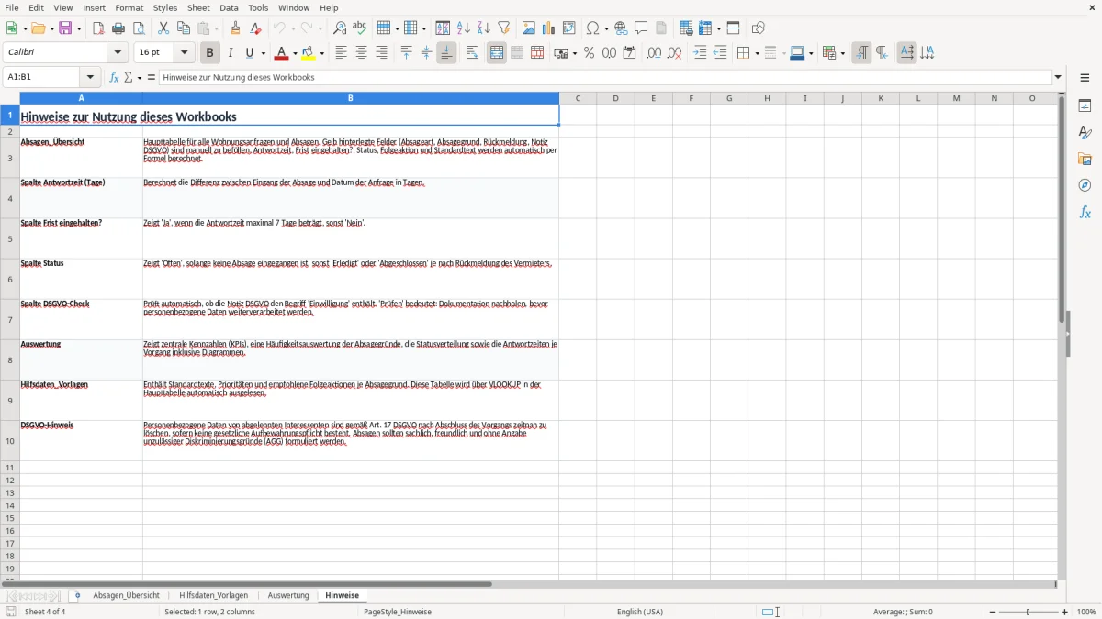Open the sidebar Navigator panel

click(1085, 186)
